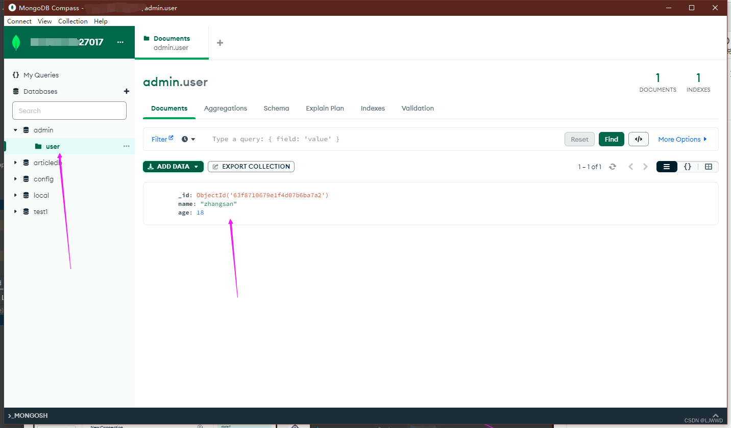The image size is (731, 428).
Task: Switch to the Schema tab
Action: [276, 108]
